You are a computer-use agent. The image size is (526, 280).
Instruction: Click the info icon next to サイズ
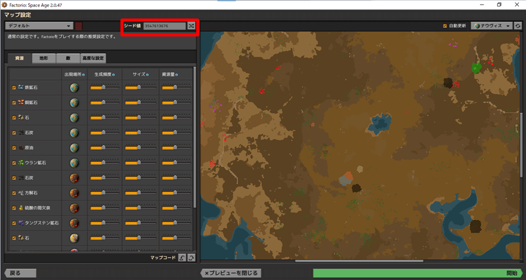tap(147, 75)
